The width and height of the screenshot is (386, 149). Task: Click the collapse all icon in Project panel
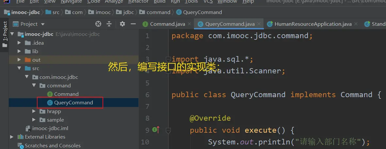(109, 24)
